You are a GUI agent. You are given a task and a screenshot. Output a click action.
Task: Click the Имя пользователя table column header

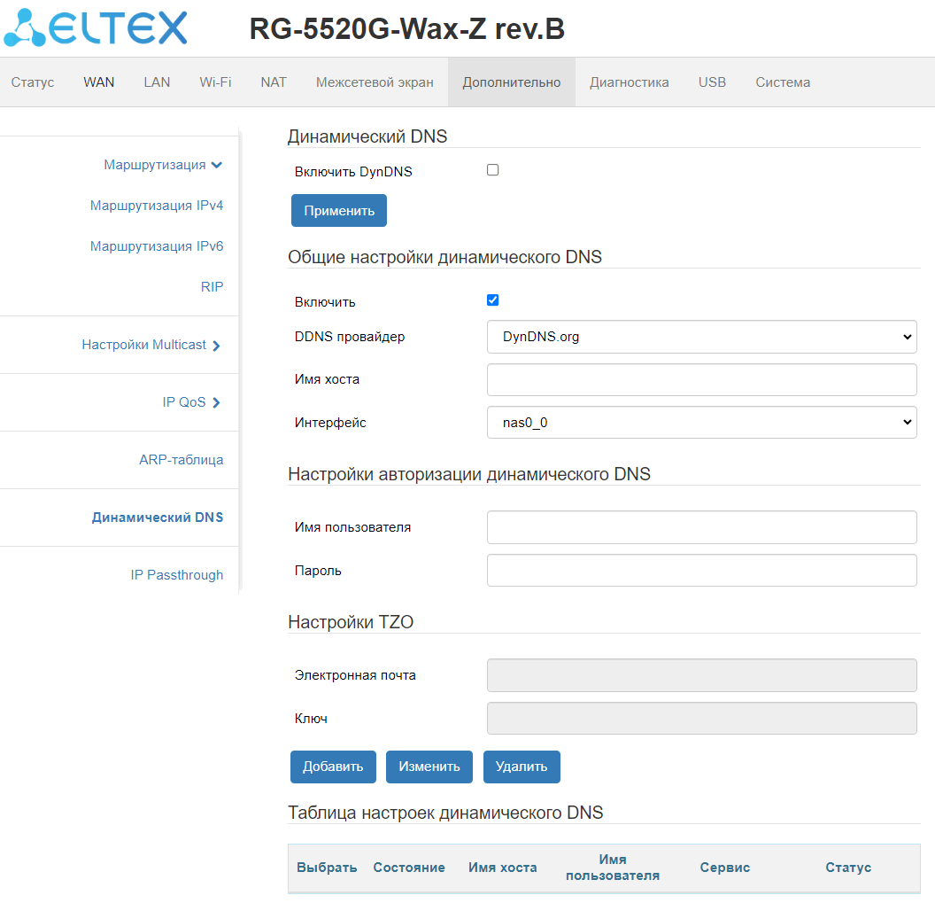pos(613,868)
